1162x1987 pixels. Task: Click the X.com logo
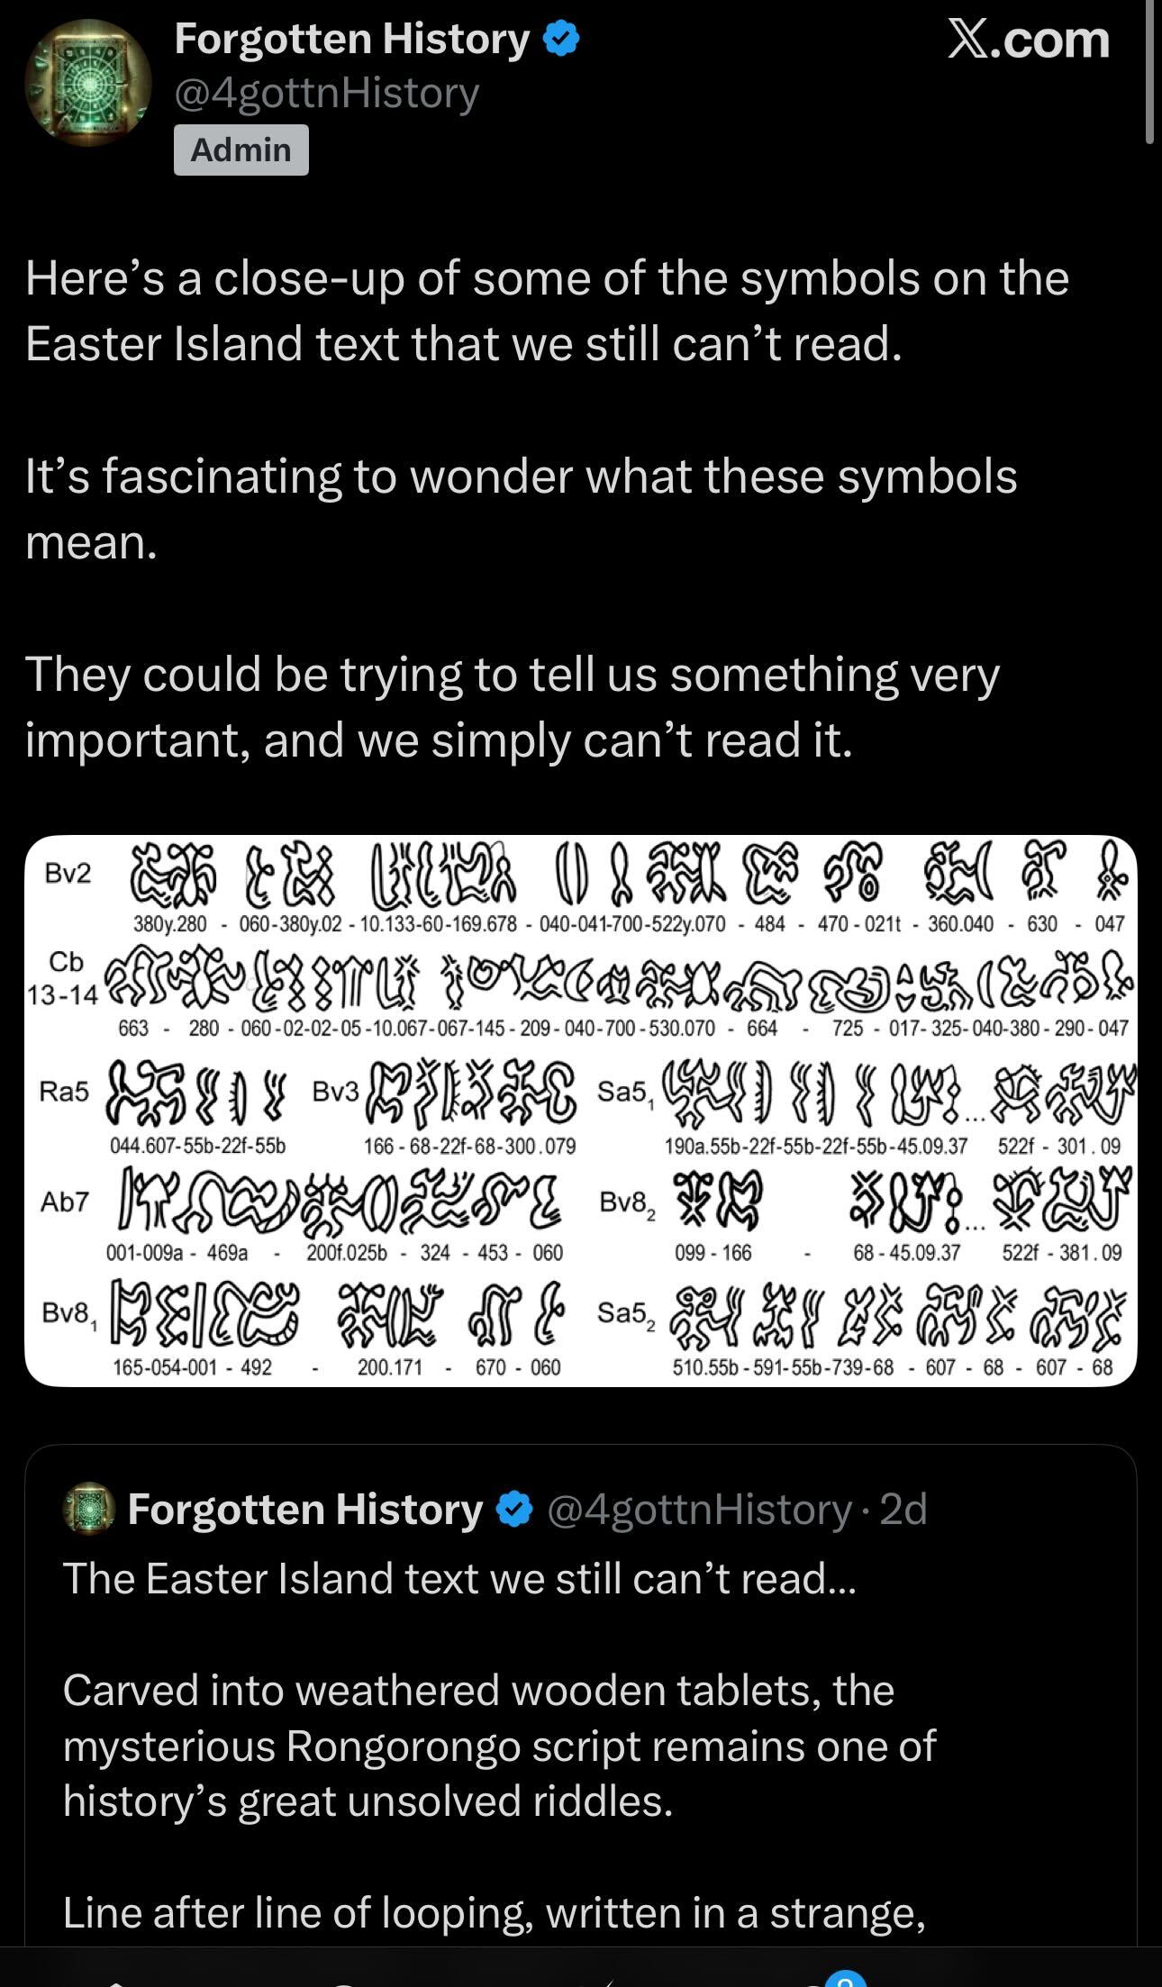pos(1028,41)
